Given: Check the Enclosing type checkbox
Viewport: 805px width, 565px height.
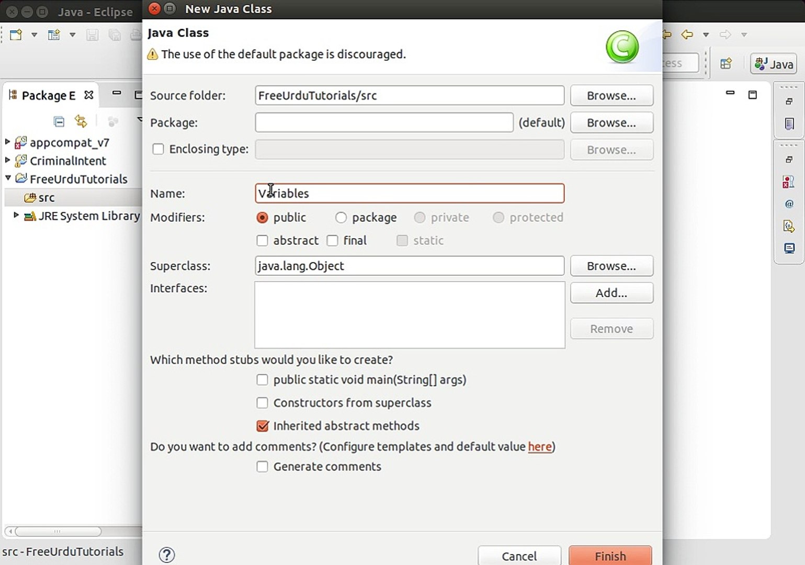Looking at the screenshot, I should 158,149.
